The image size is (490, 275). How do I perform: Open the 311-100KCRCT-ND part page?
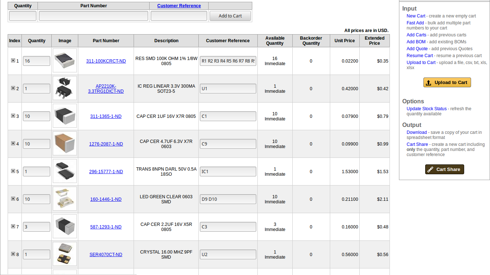tap(106, 61)
